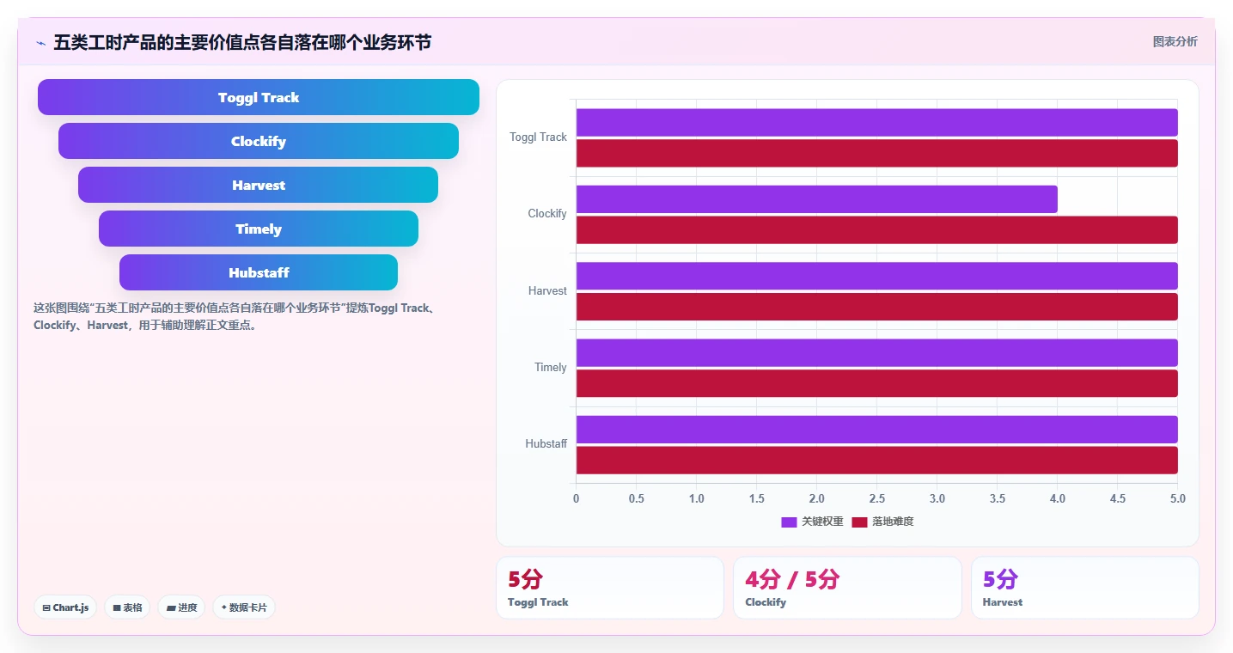Click the Hubstaff y-axis label
The height and width of the screenshot is (653, 1233).
(546, 444)
